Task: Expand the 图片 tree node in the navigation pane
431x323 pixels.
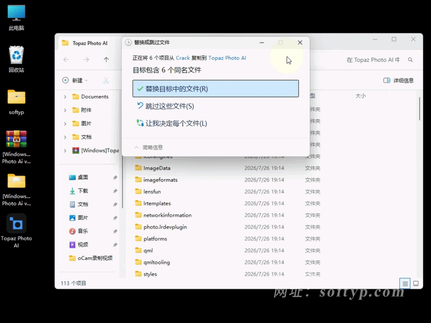Action: (65, 124)
